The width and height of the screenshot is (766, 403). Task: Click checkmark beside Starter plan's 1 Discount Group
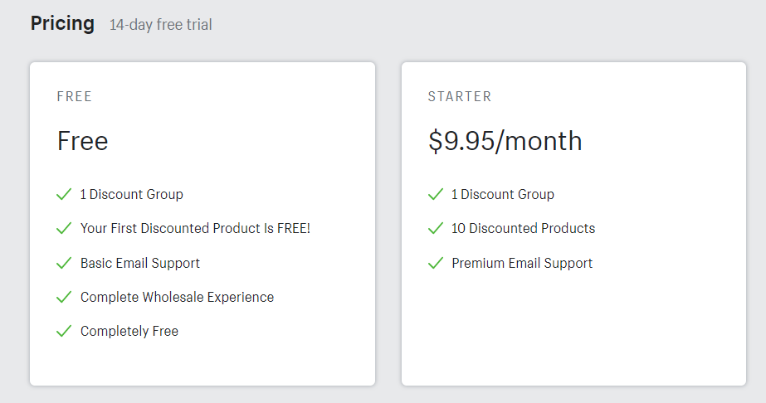(x=436, y=195)
